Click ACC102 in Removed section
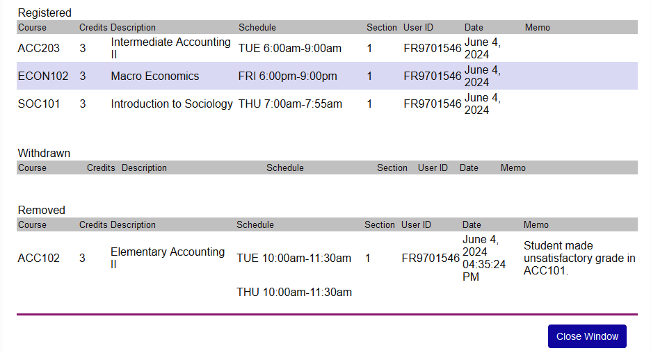 (x=39, y=258)
